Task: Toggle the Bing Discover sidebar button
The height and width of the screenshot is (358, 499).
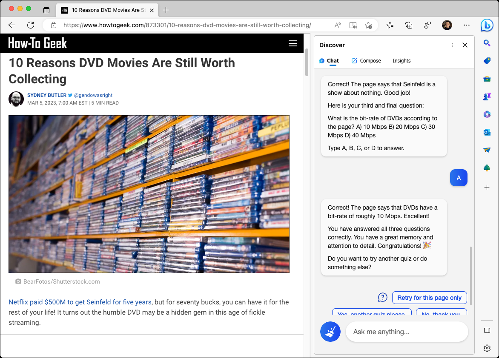Action: (x=487, y=25)
